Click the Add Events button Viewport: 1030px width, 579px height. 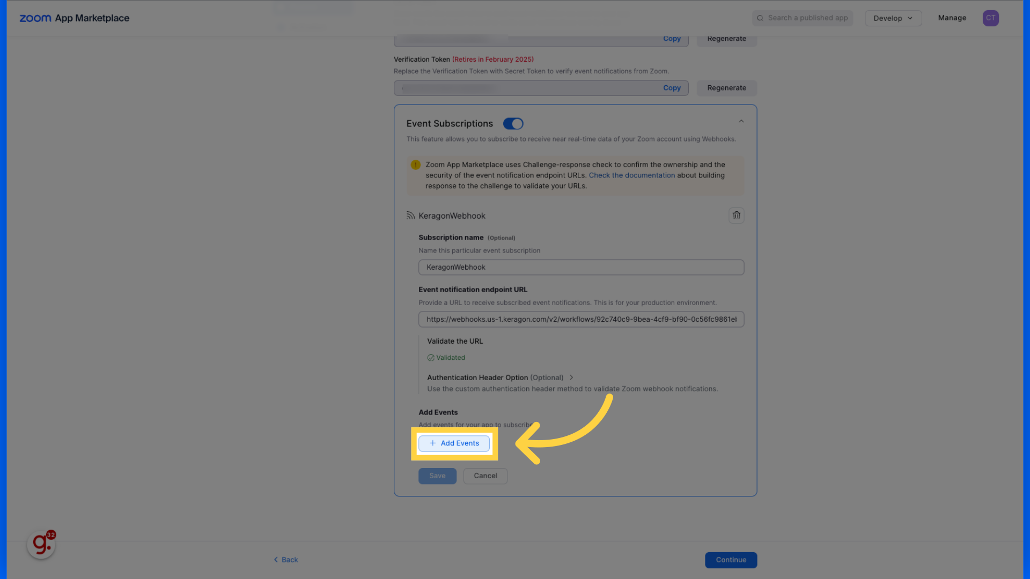[x=454, y=443]
